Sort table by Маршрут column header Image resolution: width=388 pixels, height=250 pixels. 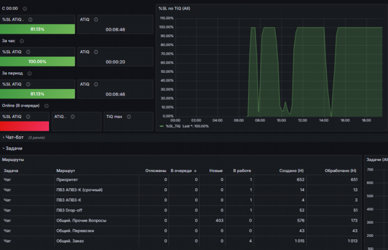click(66, 171)
